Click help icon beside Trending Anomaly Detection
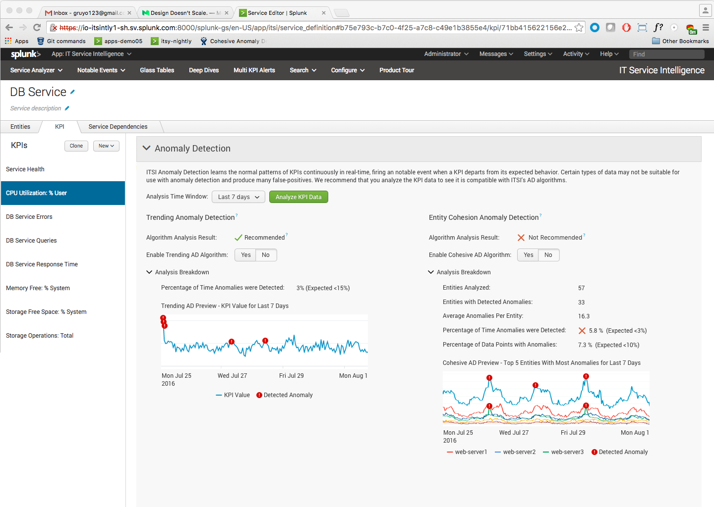Viewport: 714px width, 507px height. coord(237,215)
